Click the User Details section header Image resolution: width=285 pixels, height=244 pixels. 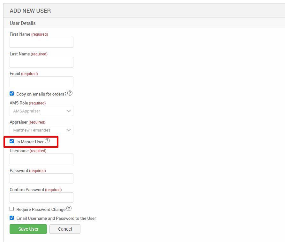22,23
